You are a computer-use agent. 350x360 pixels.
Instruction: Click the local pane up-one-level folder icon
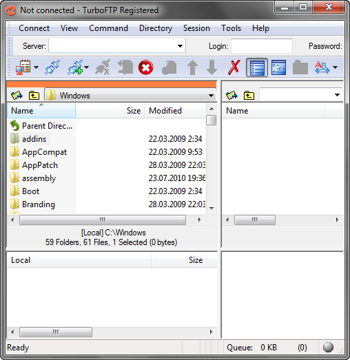pos(34,95)
